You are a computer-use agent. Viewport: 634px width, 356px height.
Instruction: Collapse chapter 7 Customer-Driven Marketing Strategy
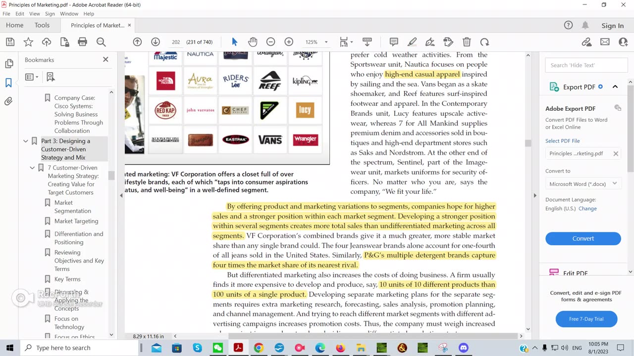click(33, 168)
